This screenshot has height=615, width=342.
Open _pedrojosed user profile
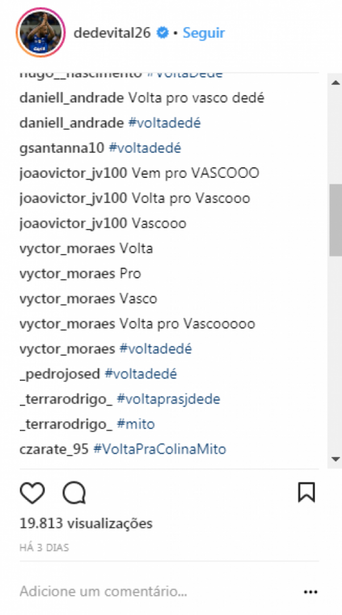coord(60,374)
